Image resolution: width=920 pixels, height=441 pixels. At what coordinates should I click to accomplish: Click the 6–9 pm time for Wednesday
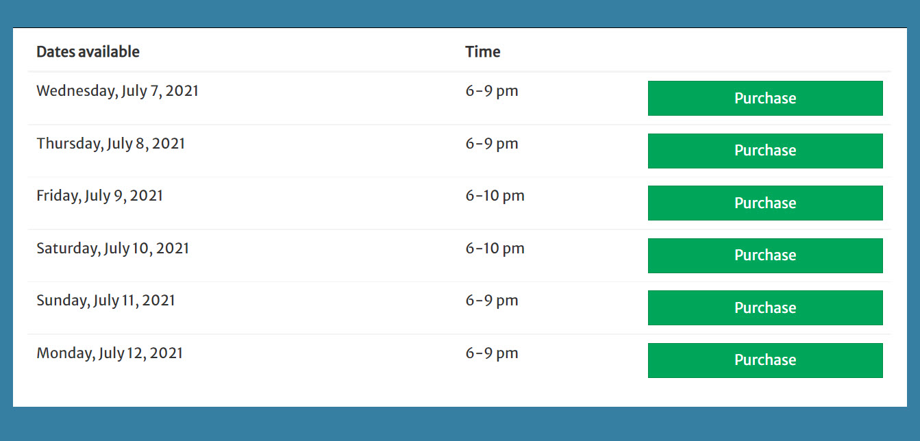pyautogui.click(x=492, y=91)
